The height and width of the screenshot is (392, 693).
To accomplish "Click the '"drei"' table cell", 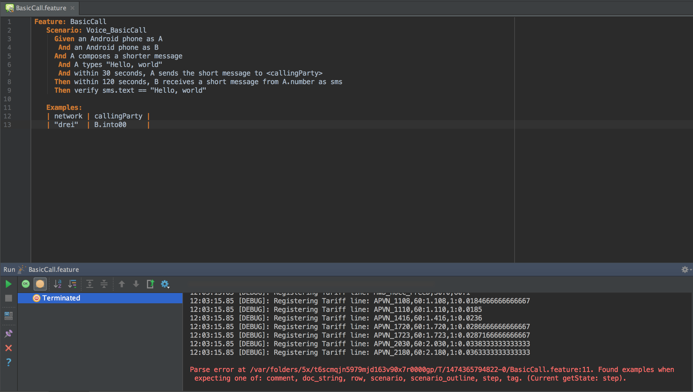I will pyautogui.click(x=66, y=124).
